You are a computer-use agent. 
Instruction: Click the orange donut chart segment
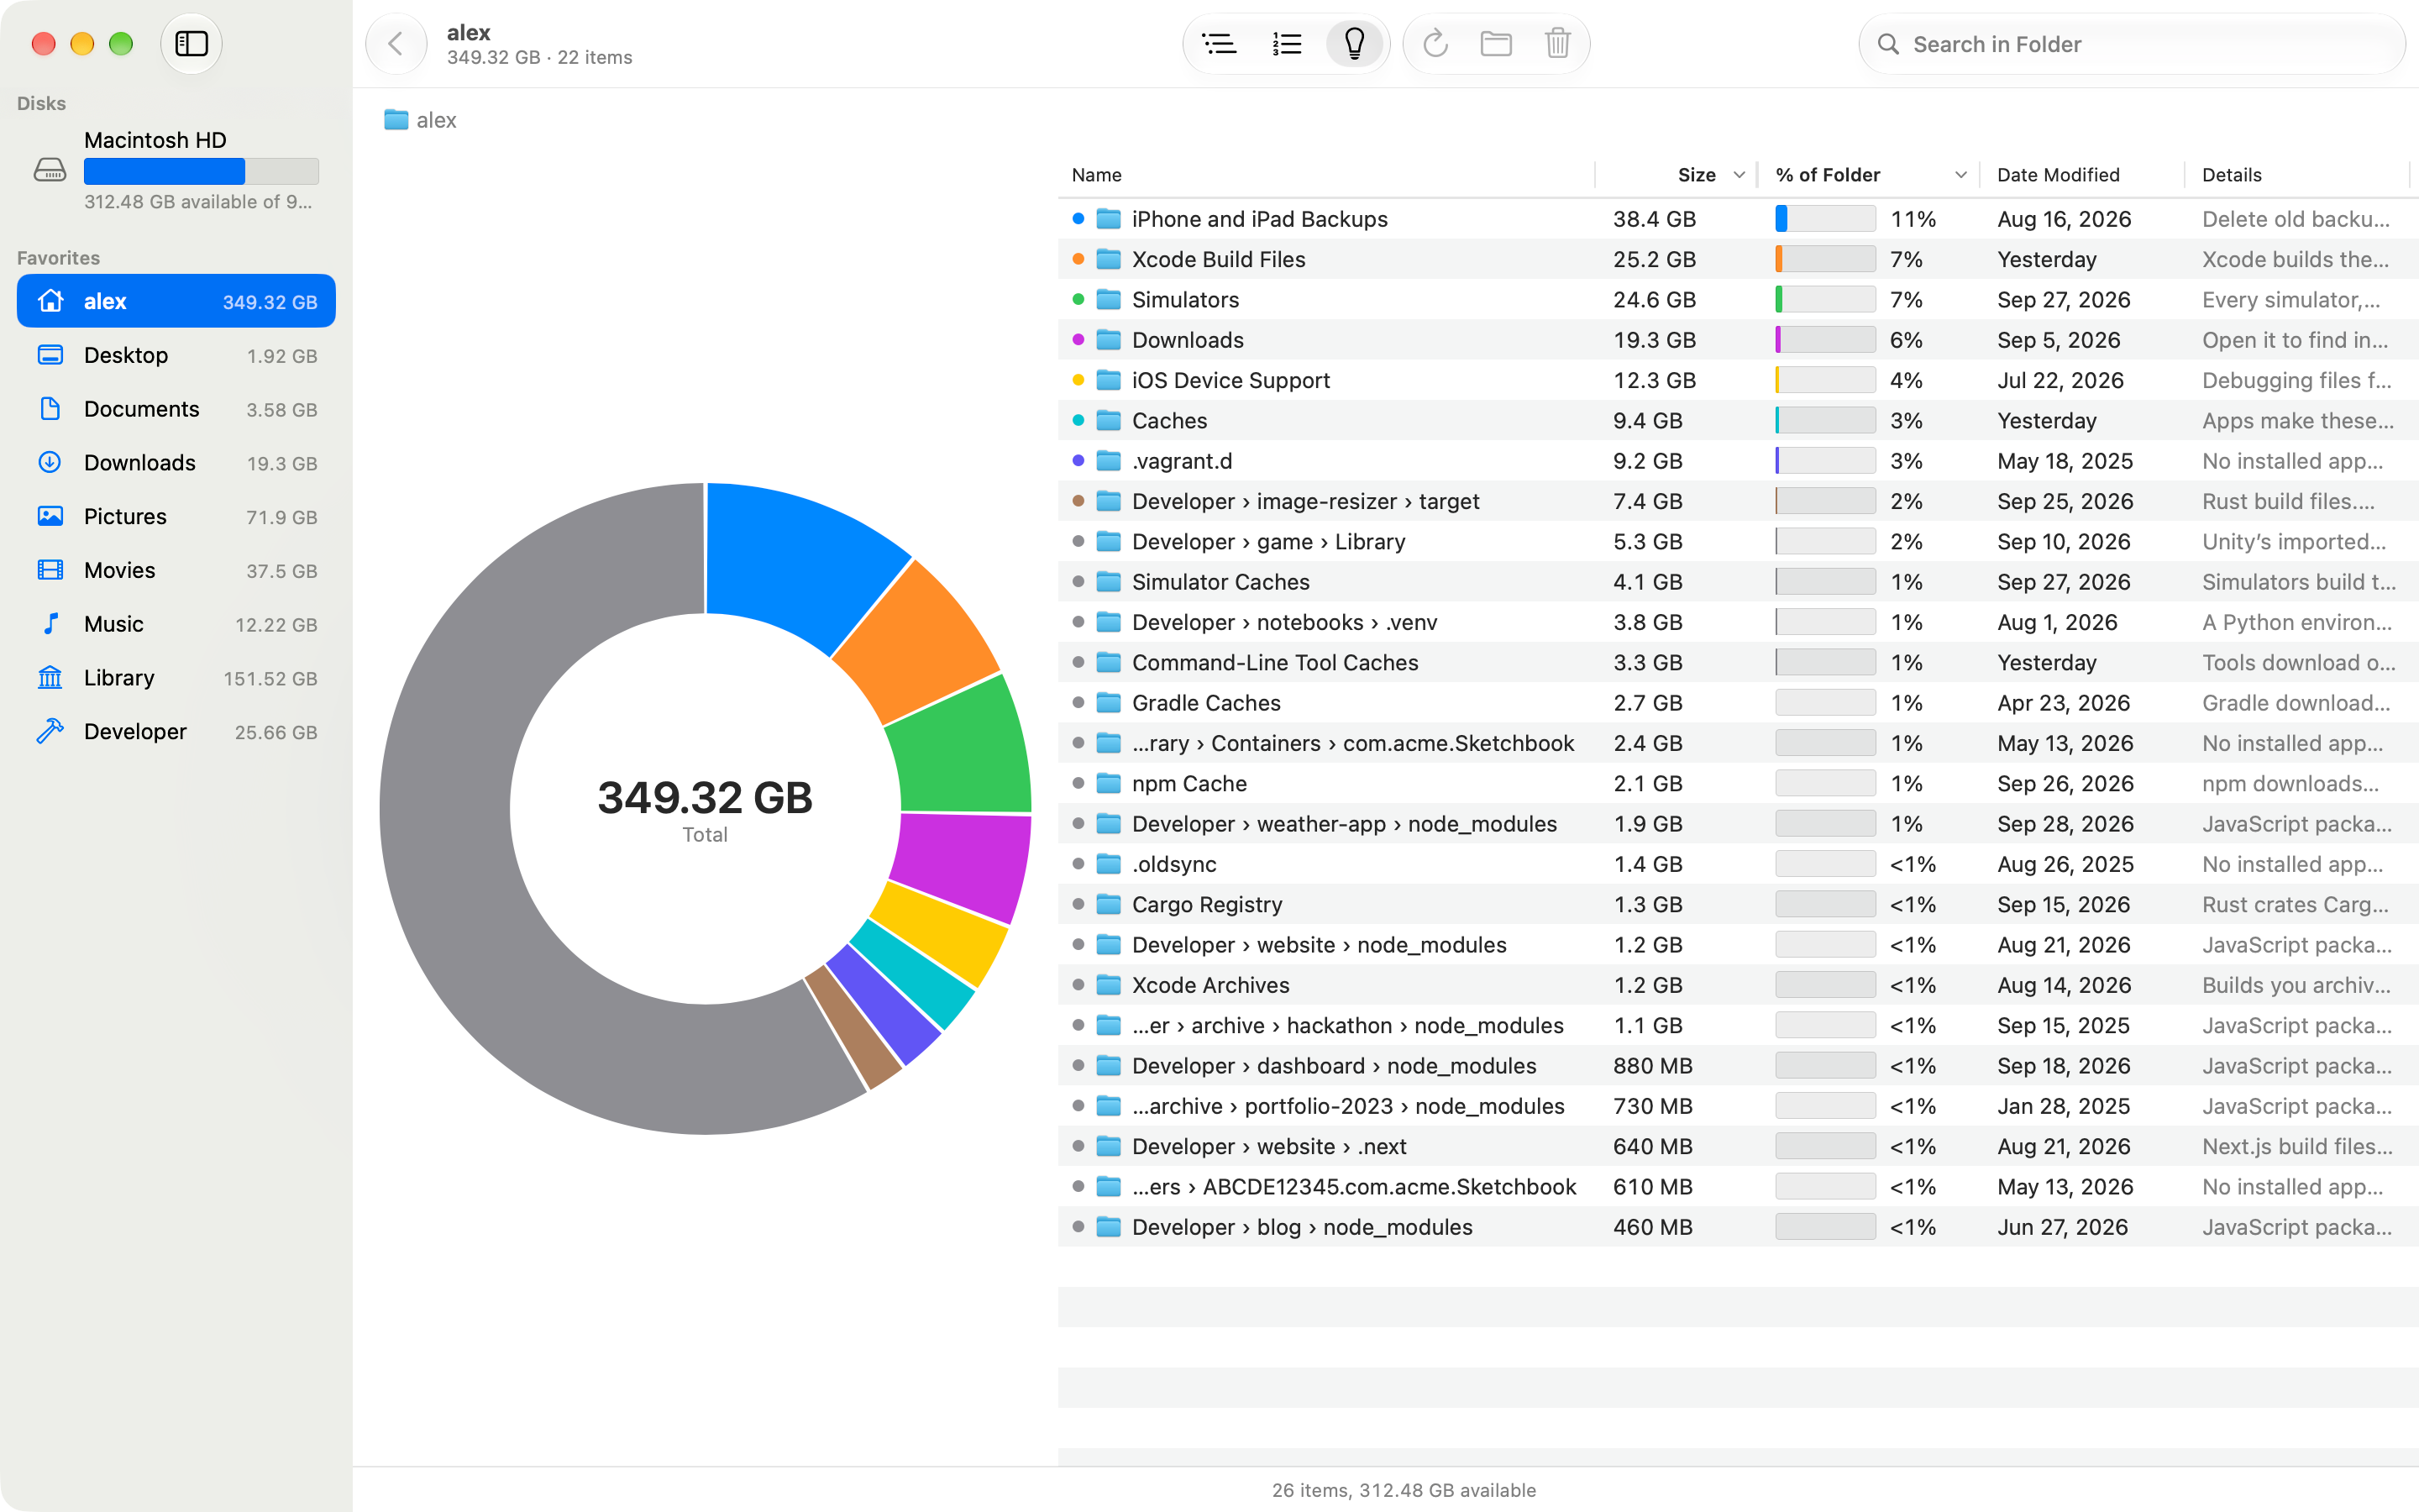(x=917, y=645)
